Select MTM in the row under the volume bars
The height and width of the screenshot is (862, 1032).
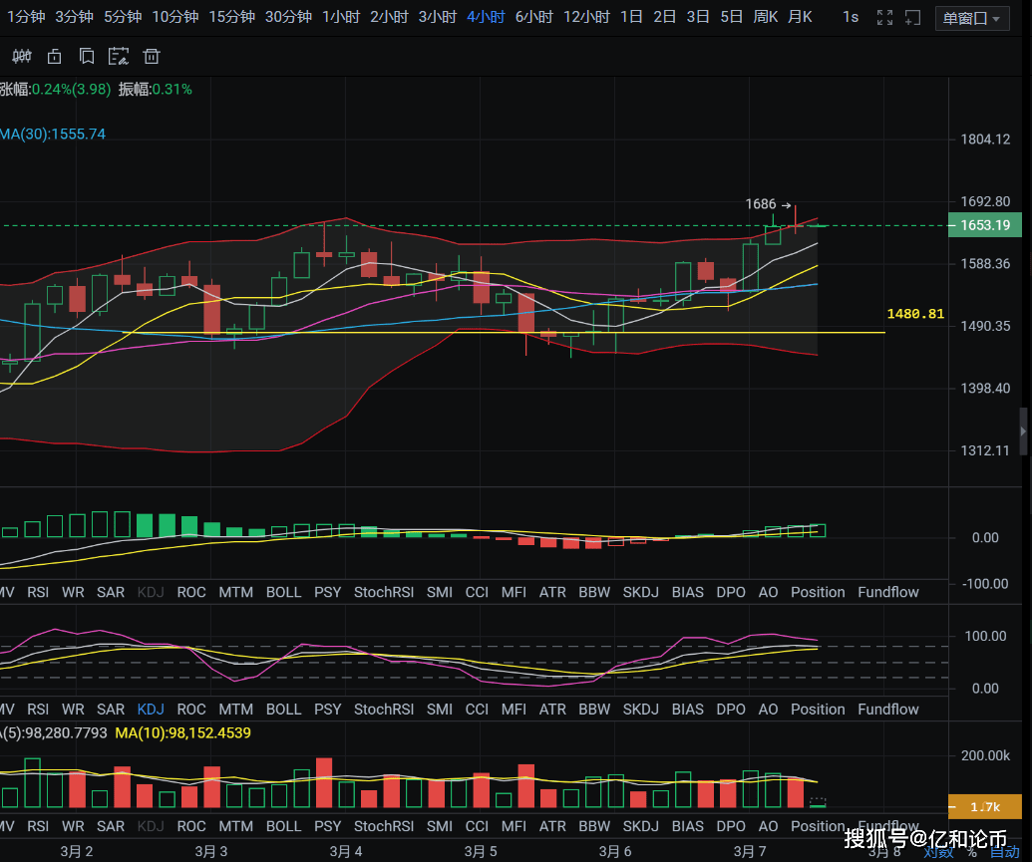[x=235, y=826]
